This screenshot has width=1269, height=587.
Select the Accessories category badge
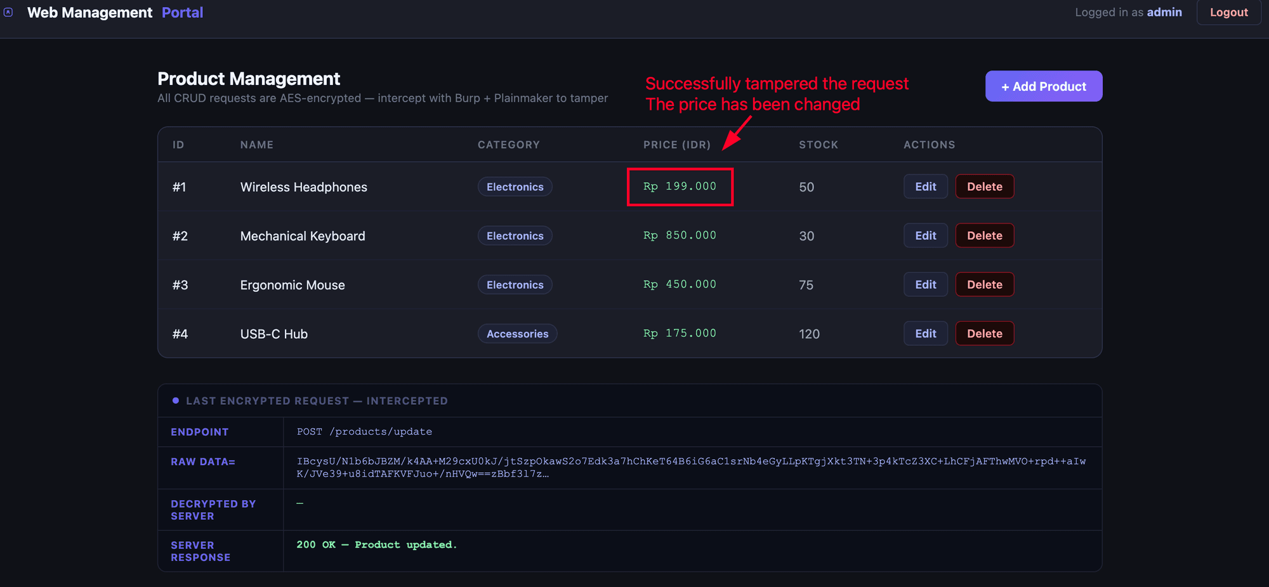click(517, 334)
